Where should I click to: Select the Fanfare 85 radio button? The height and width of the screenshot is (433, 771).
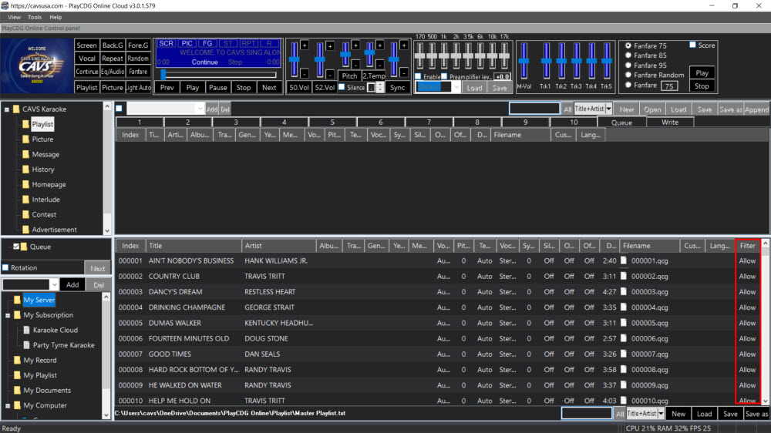click(628, 55)
